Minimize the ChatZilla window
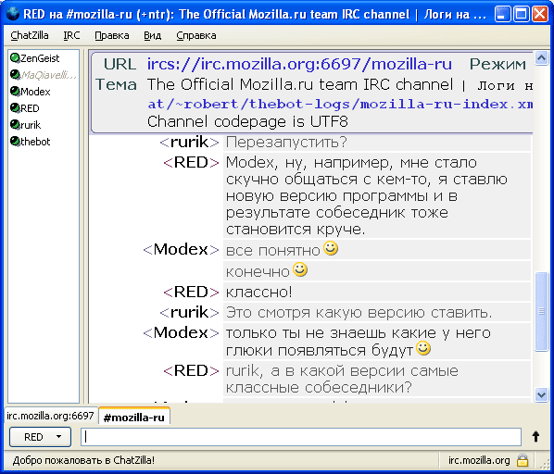554x474 pixels. [502, 14]
